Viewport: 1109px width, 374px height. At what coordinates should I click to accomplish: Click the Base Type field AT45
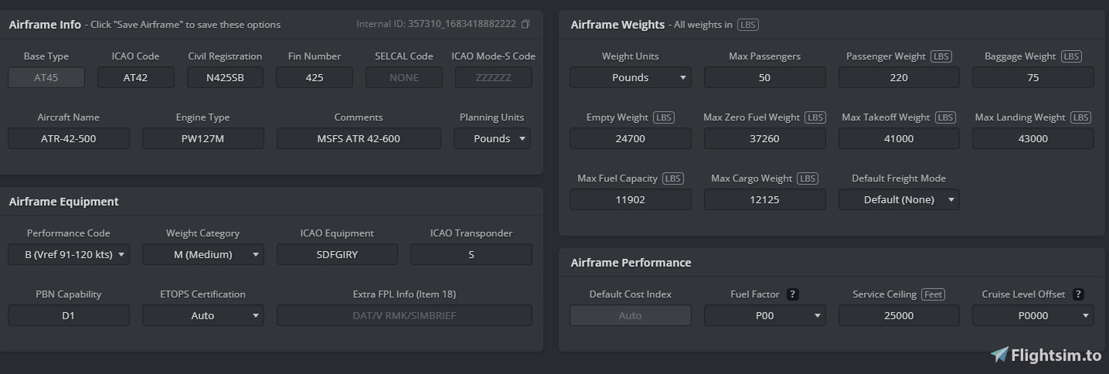[46, 77]
